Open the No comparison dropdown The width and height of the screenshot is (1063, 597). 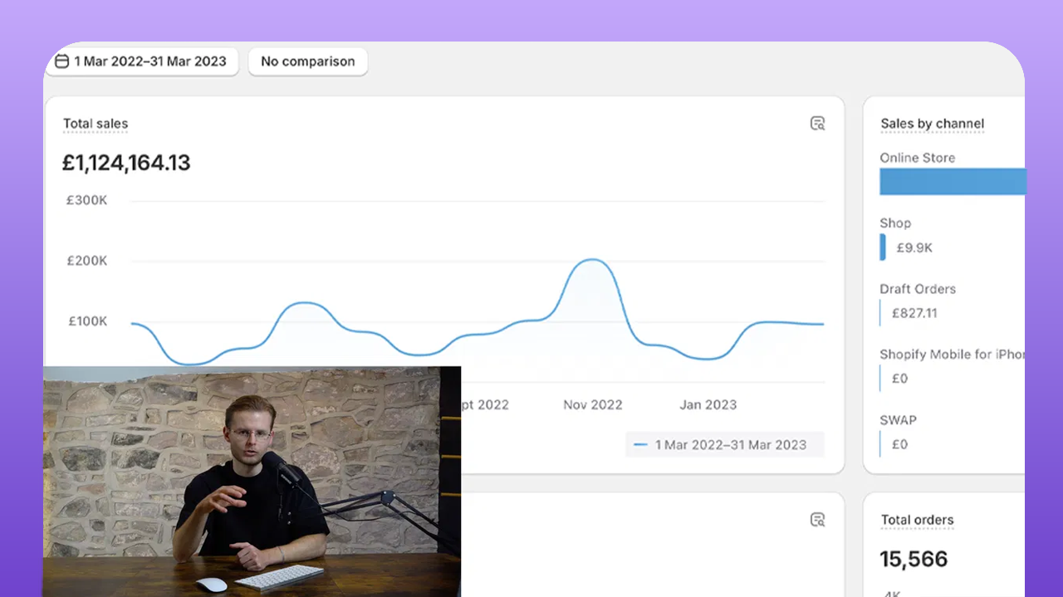pos(307,61)
